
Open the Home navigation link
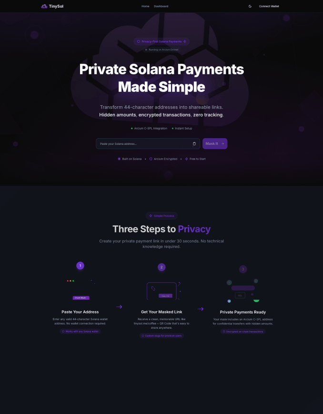click(x=145, y=6)
